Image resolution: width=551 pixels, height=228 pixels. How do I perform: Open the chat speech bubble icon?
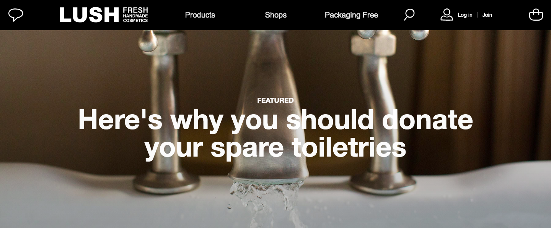(x=16, y=15)
